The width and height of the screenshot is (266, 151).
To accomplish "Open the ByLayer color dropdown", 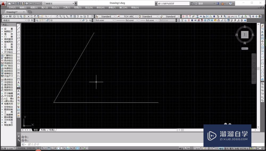I will [x=104, y=20].
